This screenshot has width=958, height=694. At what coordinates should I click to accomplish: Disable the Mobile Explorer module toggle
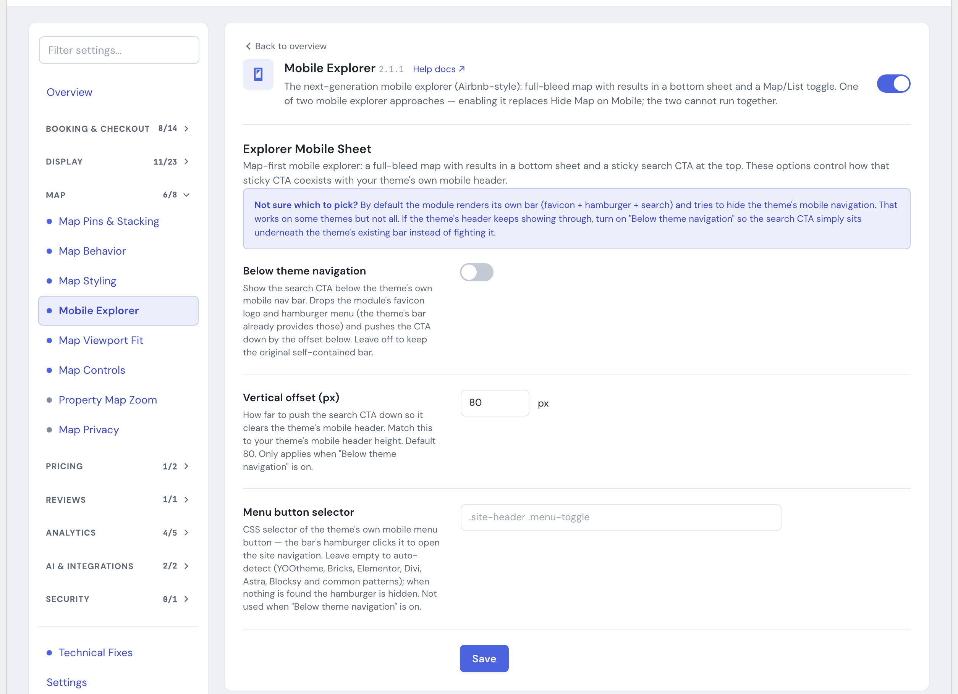click(x=893, y=84)
